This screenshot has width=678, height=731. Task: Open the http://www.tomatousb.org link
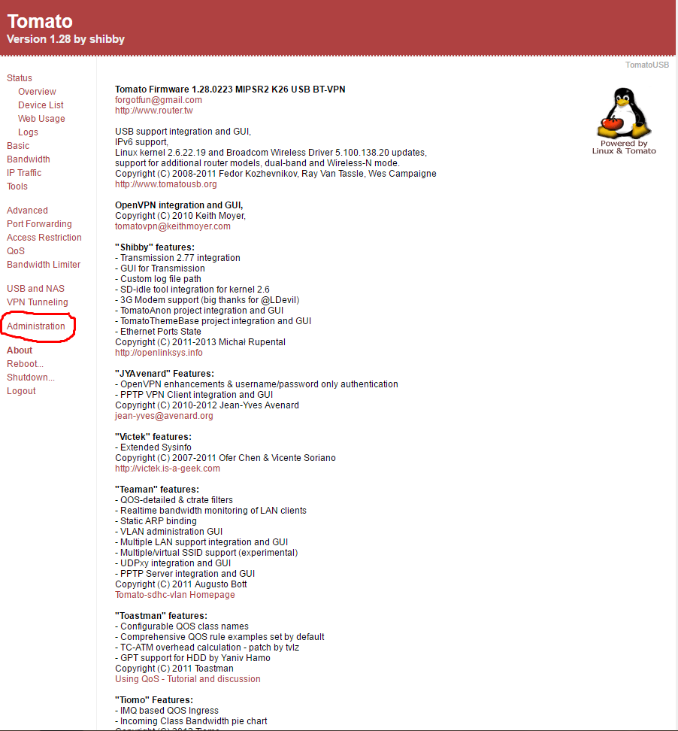(166, 184)
